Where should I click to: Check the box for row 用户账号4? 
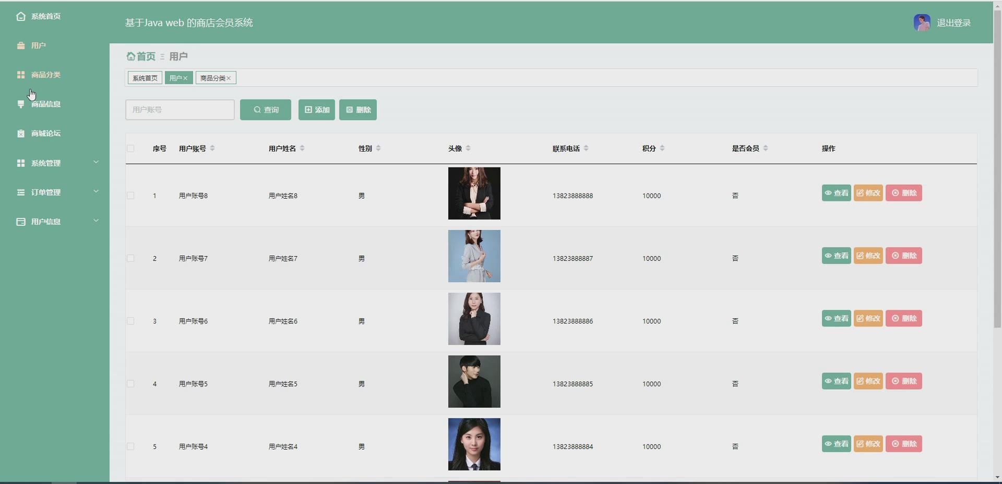click(130, 446)
